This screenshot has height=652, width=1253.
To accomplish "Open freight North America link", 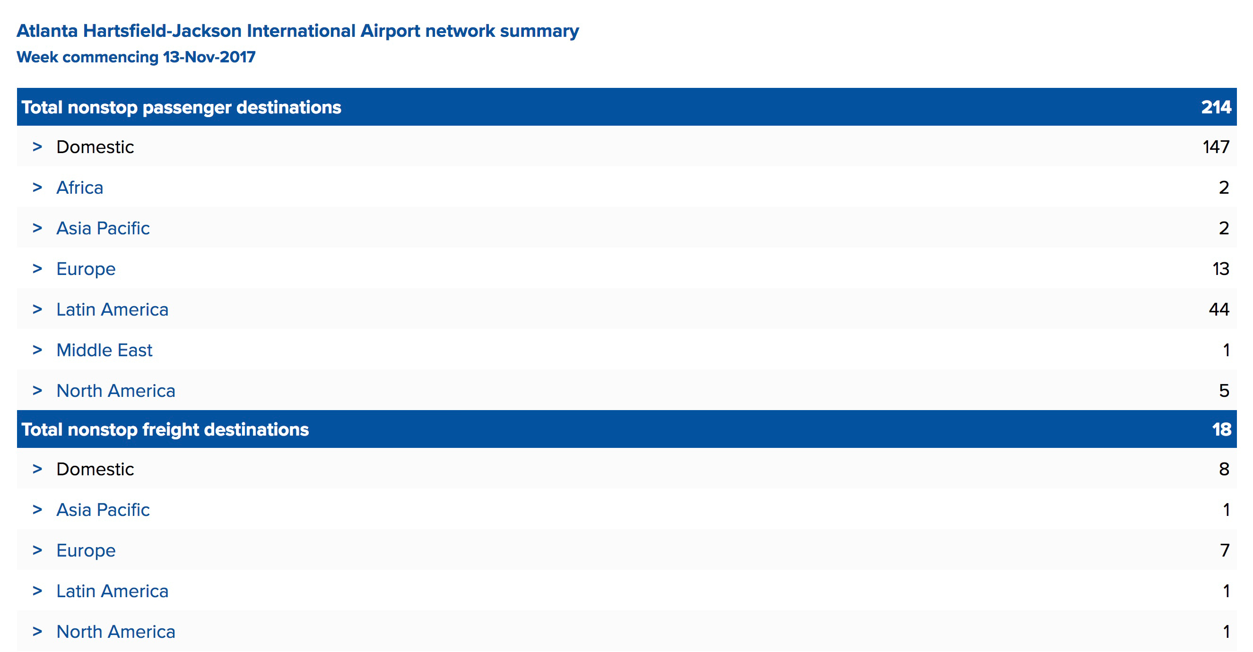I will coord(116,632).
